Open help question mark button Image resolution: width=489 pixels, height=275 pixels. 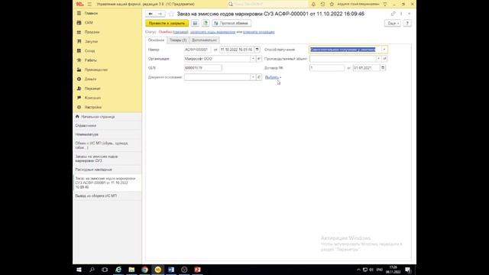(407, 24)
